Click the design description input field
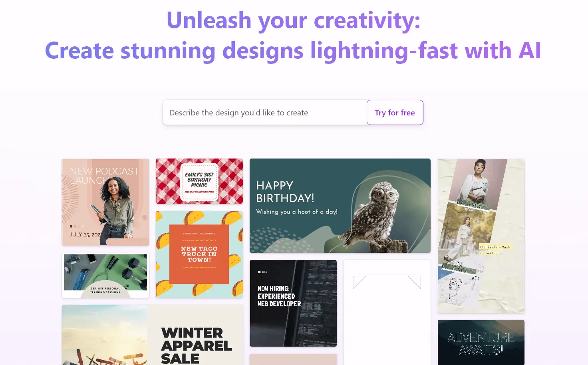Screen dimensions: 588x365 265,113
